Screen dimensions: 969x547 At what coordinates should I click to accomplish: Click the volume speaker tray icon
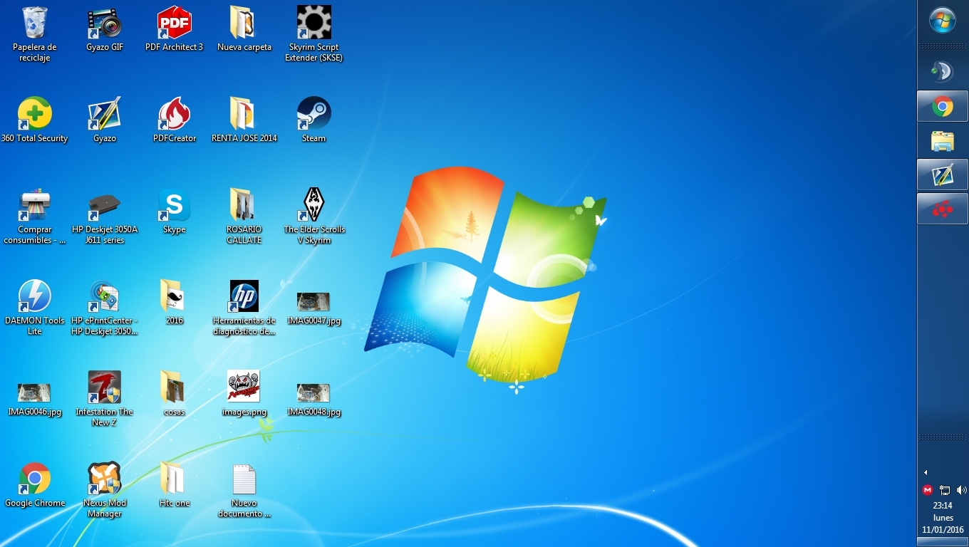[961, 490]
